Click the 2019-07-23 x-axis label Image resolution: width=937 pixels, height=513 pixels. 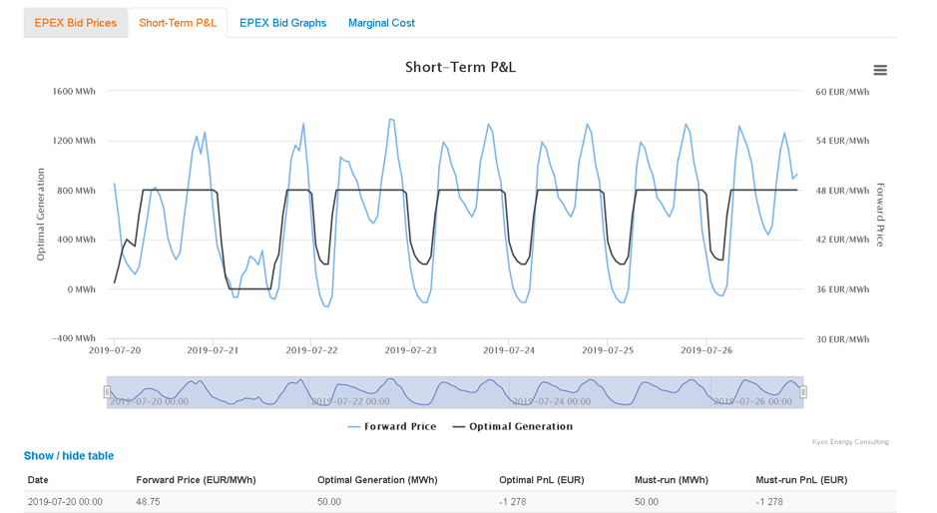tap(410, 350)
